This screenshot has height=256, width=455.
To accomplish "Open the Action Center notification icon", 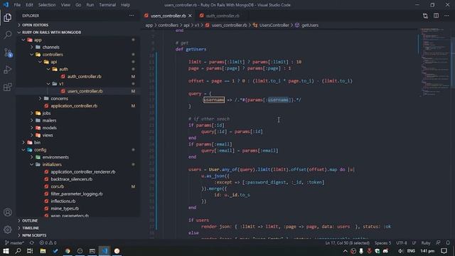I will coord(444,251).
